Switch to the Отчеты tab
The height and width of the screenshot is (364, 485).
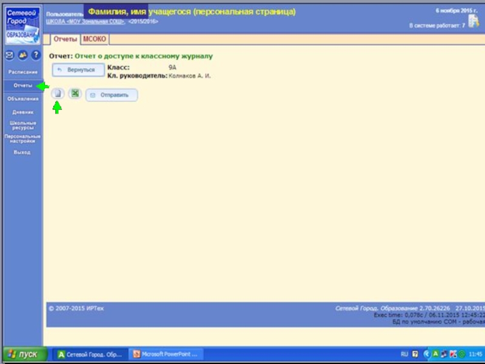65,39
